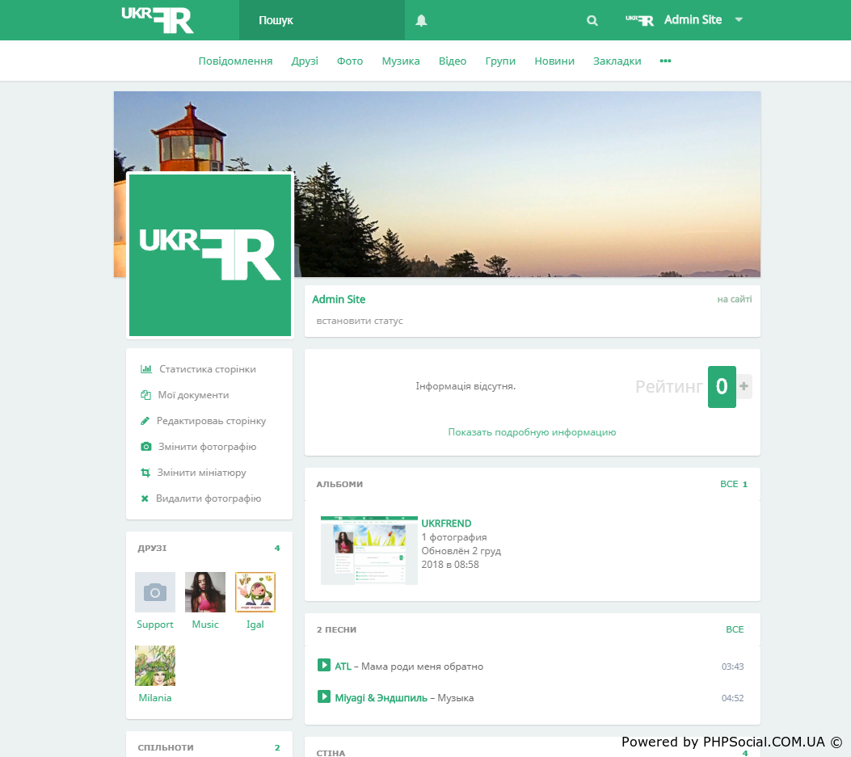
Task: Play the ATL song
Action: 324,666
